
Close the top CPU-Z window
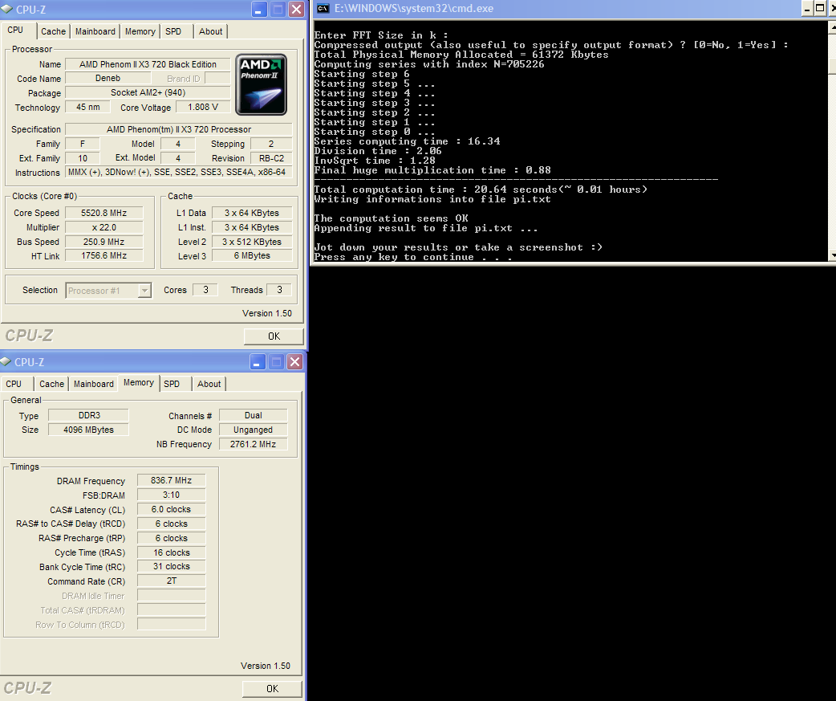(296, 9)
